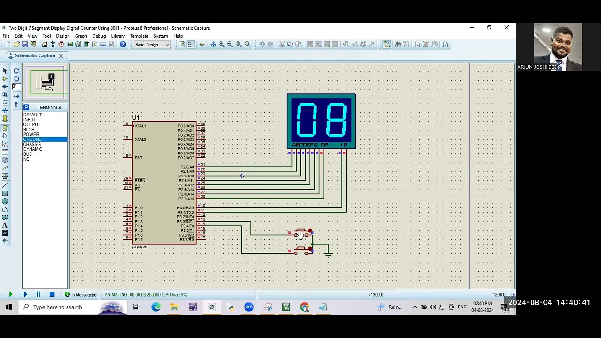
Task: Select the 2D Graphics Text tool
Action: point(5,225)
